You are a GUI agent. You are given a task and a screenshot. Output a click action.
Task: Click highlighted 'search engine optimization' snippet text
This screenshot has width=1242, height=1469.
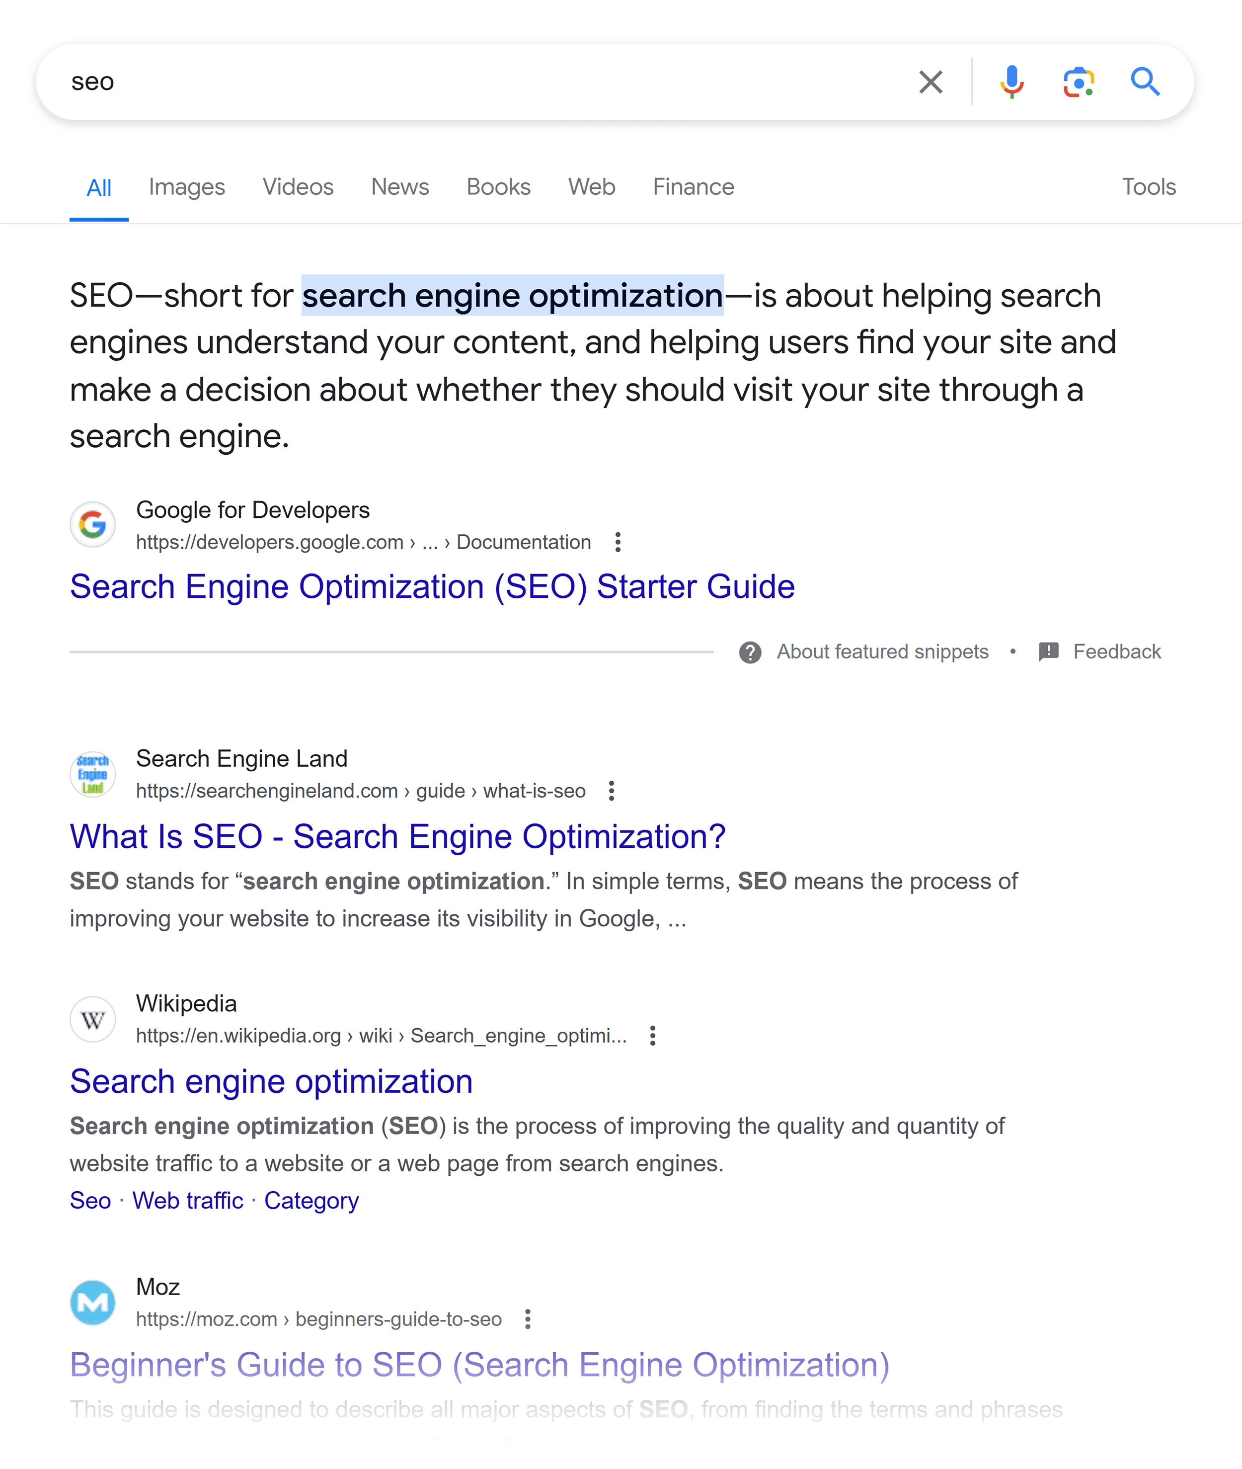(513, 296)
